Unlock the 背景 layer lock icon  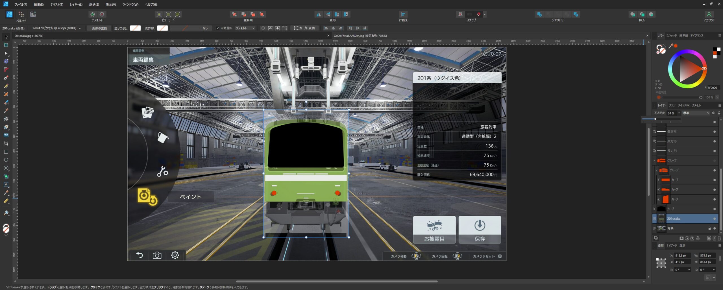point(710,228)
